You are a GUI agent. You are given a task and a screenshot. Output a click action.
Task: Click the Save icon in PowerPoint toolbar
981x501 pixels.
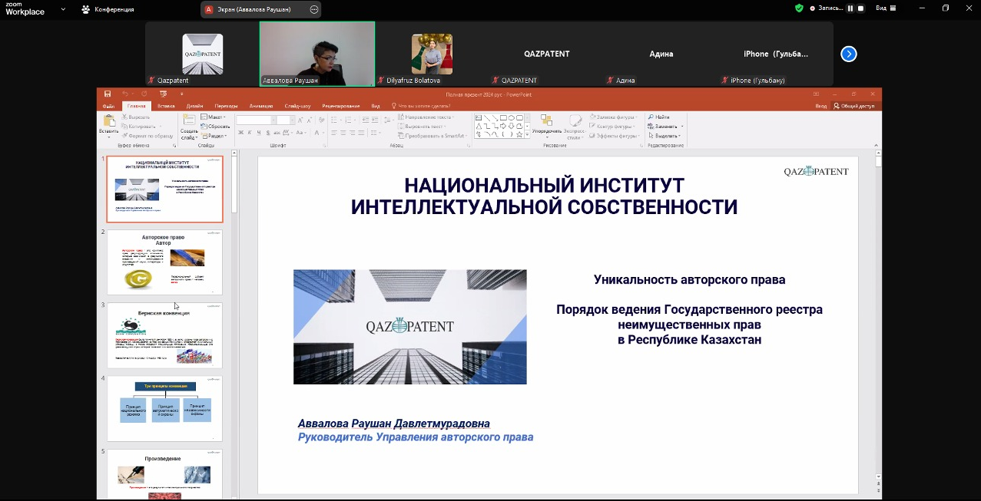pos(108,94)
